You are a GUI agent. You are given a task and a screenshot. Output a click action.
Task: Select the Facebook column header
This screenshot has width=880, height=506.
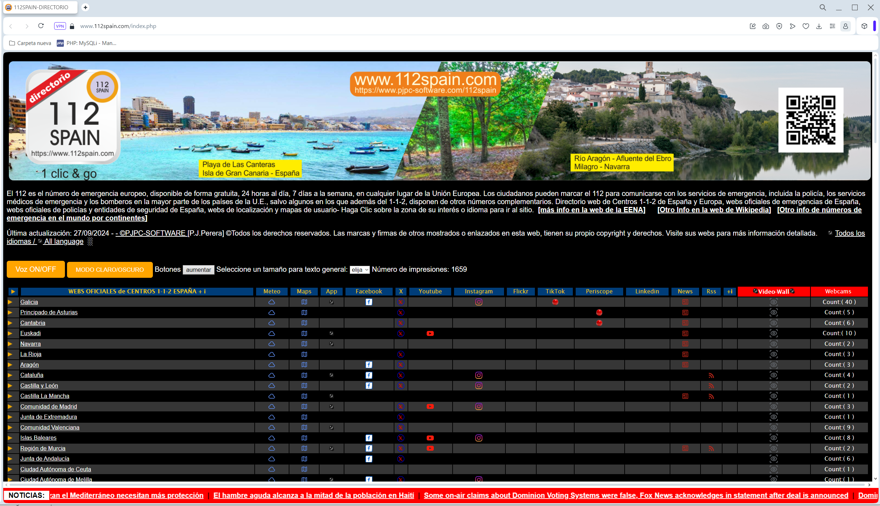369,291
